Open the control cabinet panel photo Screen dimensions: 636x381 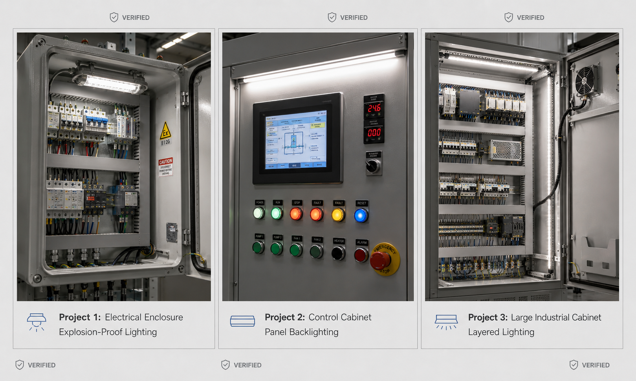tap(318, 167)
